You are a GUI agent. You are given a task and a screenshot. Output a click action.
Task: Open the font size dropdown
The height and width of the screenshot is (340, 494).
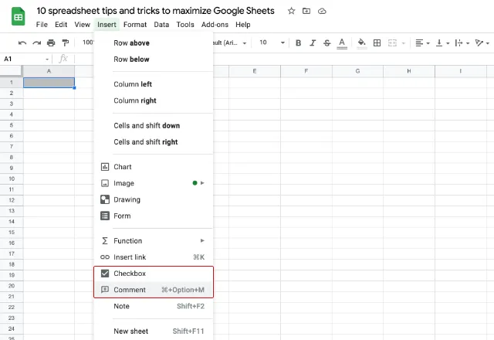point(272,42)
